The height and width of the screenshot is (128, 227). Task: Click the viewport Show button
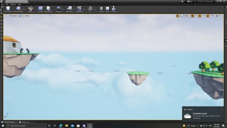pos(27,16)
